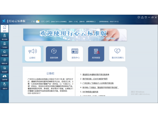Click the message bubble icon in title bar
The image size is (158, 118).
pos(139,17)
